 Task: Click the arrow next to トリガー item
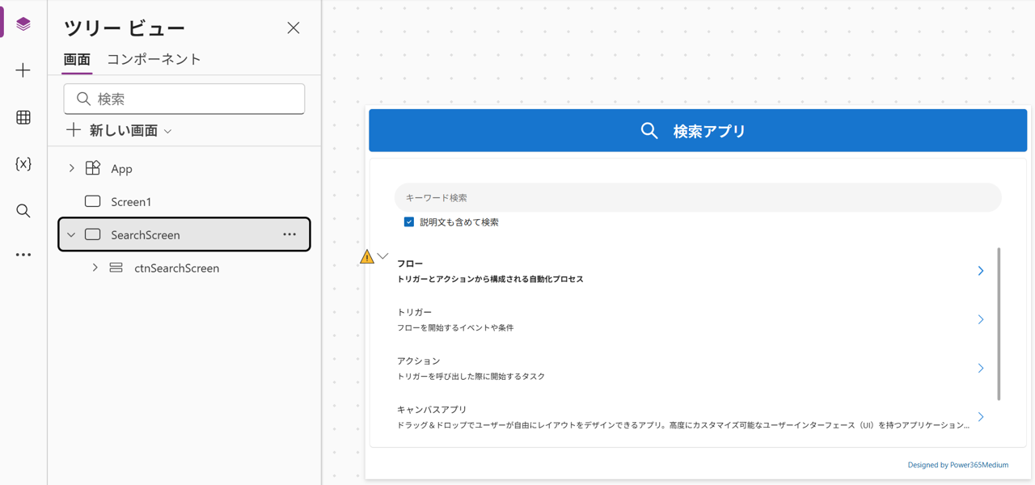point(980,320)
